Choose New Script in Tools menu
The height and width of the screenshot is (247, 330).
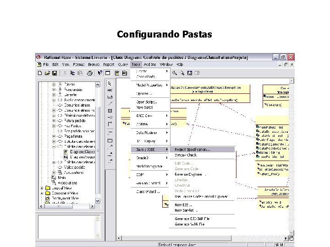[150, 107]
